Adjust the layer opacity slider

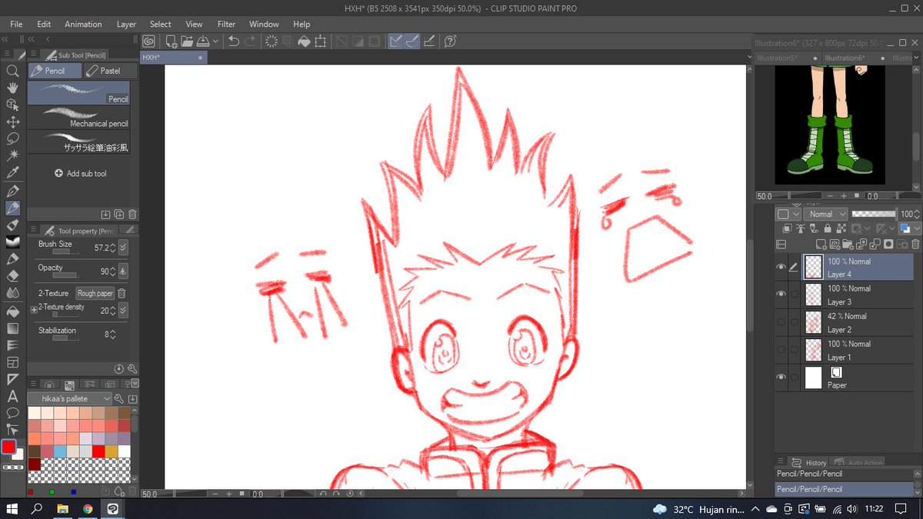[874, 214]
